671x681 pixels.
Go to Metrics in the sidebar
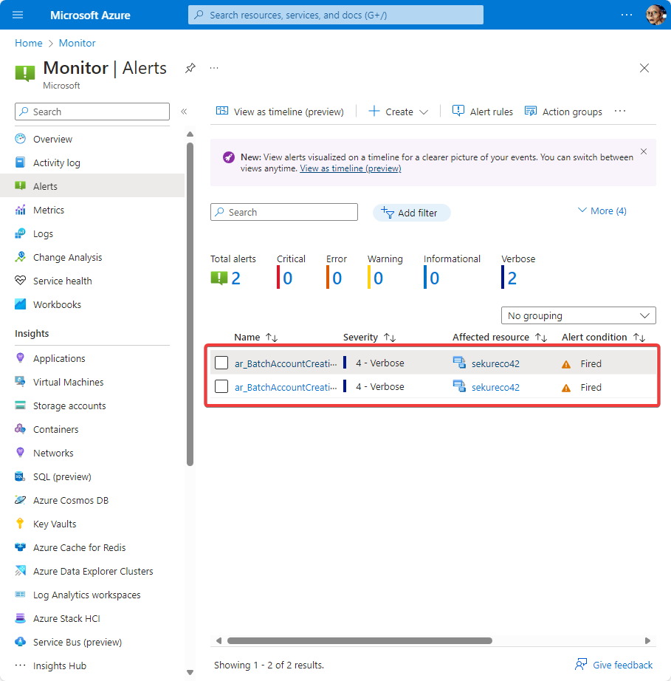[x=48, y=210]
